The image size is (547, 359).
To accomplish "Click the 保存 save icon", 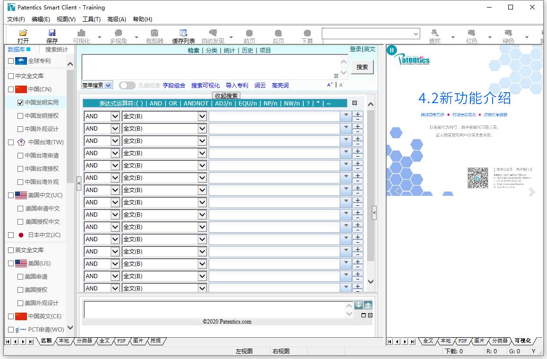I will [52, 34].
